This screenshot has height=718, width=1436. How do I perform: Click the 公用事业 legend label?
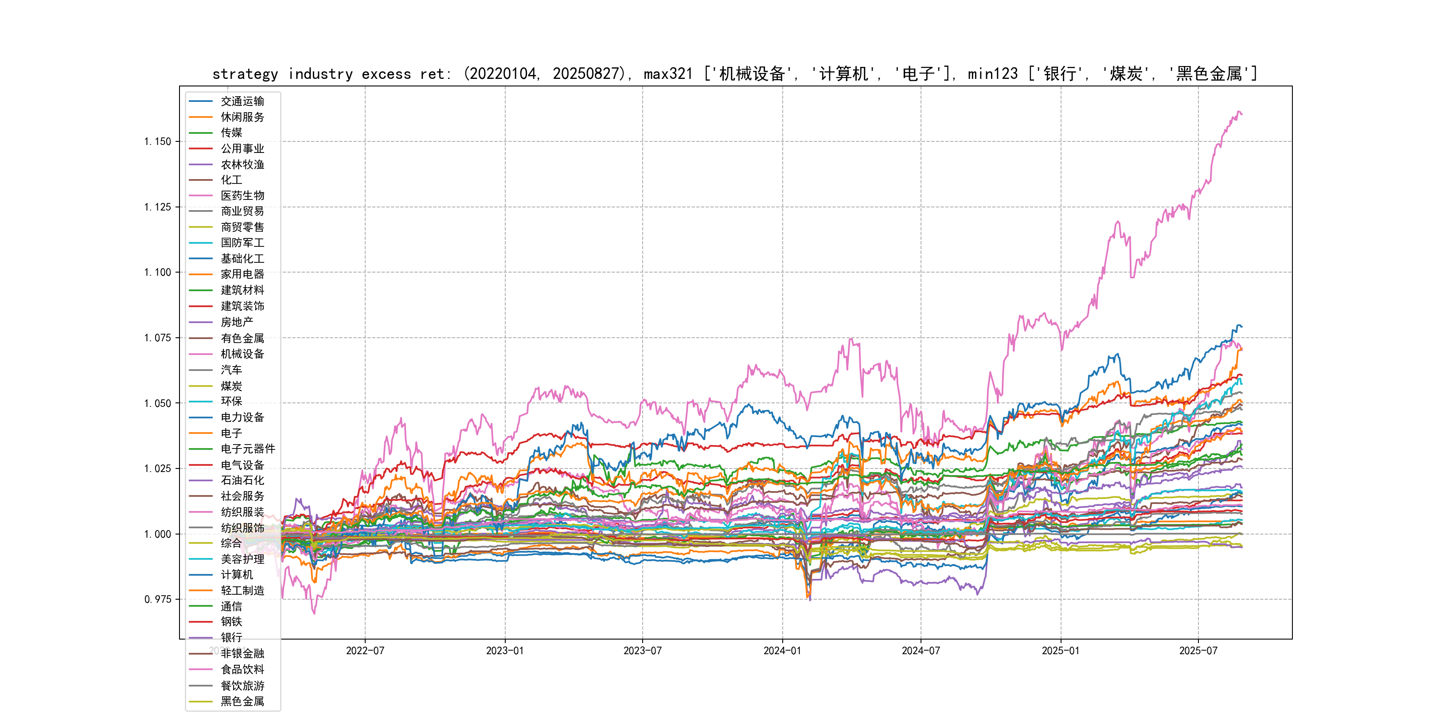242,149
